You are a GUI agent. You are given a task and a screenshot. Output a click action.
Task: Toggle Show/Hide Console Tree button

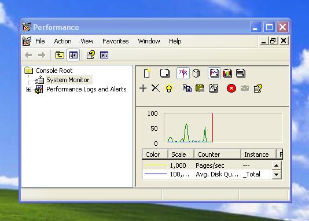[73, 55]
